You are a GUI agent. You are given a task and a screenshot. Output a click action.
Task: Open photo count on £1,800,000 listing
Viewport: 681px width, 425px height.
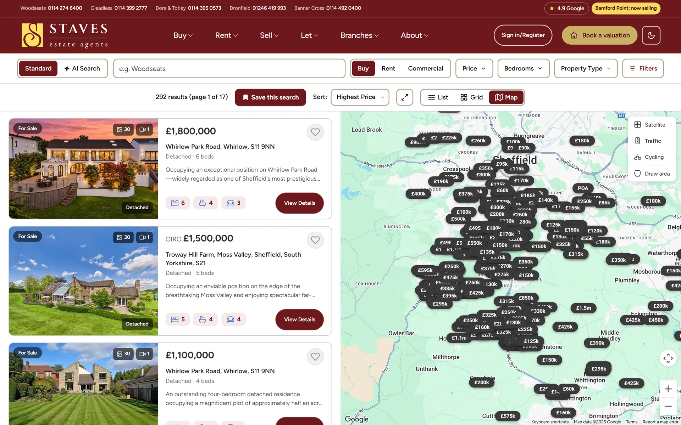pyautogui.click(x=123, y=129)
